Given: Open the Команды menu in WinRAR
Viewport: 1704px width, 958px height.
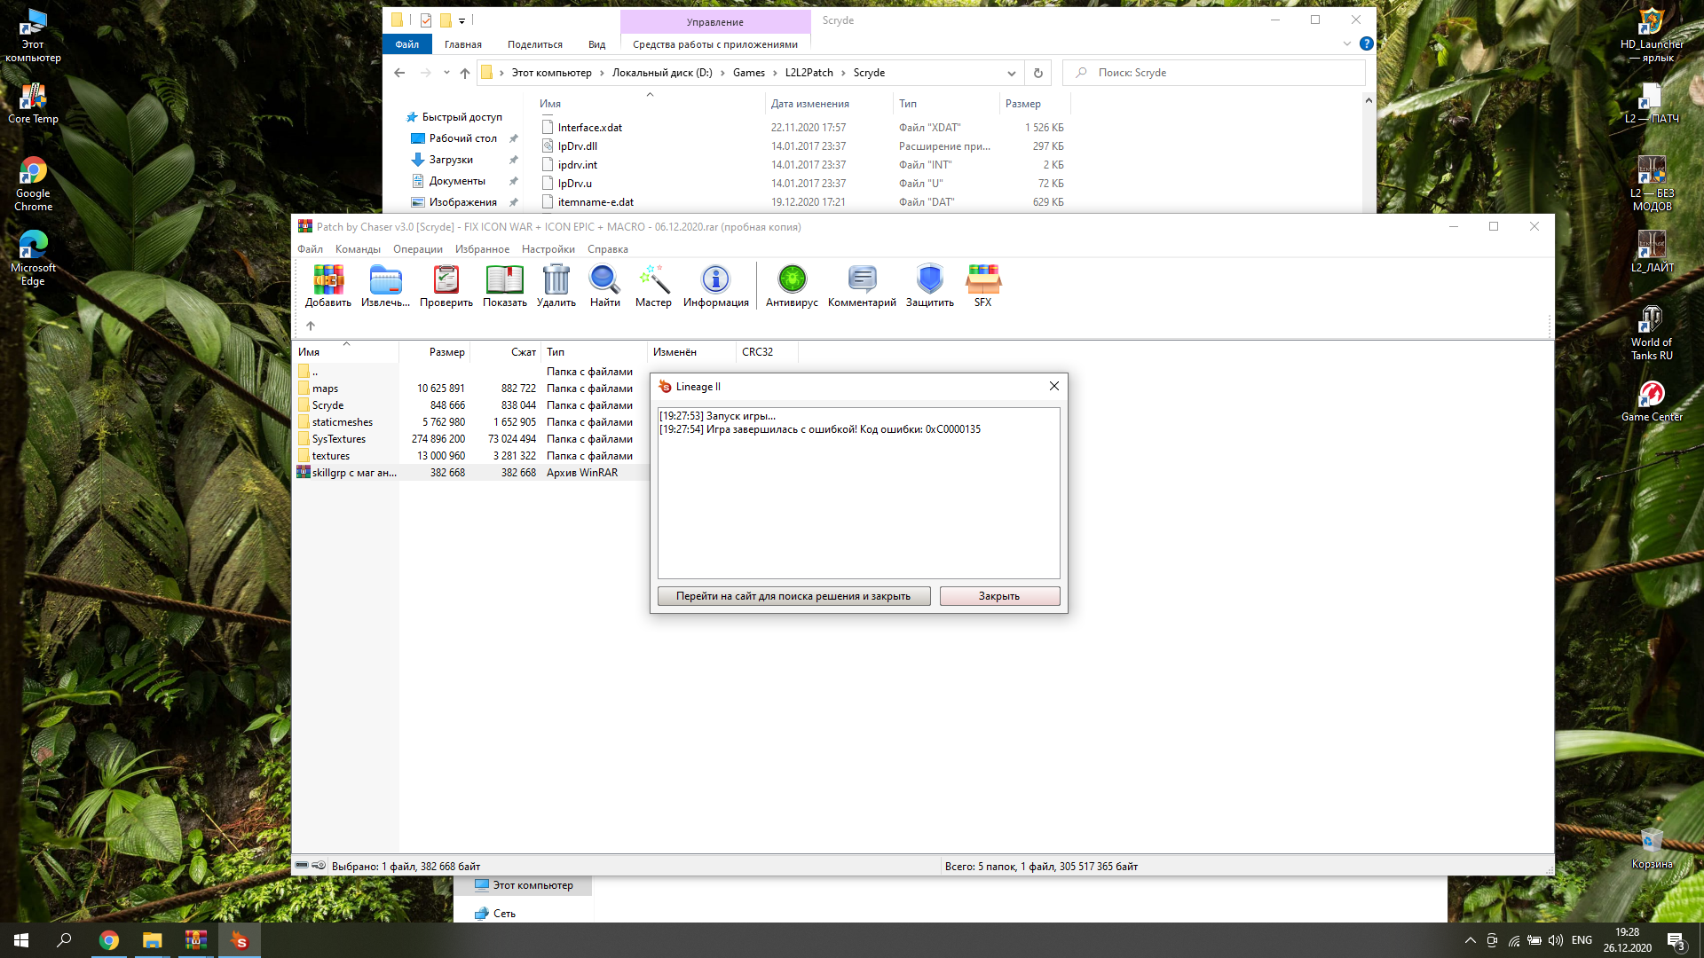Looking at the screenshot, I should [x=358, y=249].
